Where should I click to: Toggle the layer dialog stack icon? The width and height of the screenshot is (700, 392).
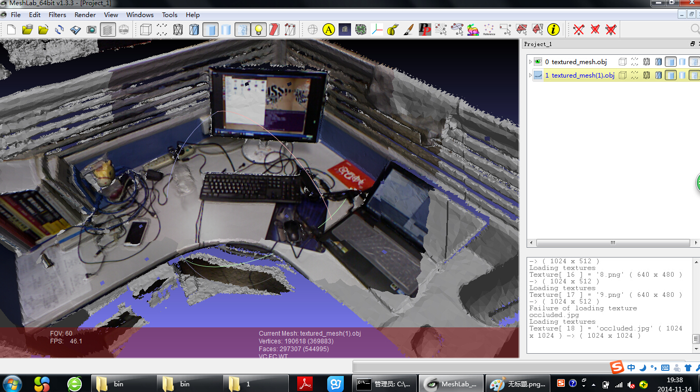coord(108,29)
